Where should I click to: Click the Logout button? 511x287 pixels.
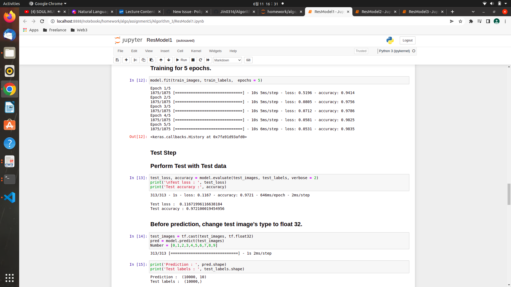[407, 40]
